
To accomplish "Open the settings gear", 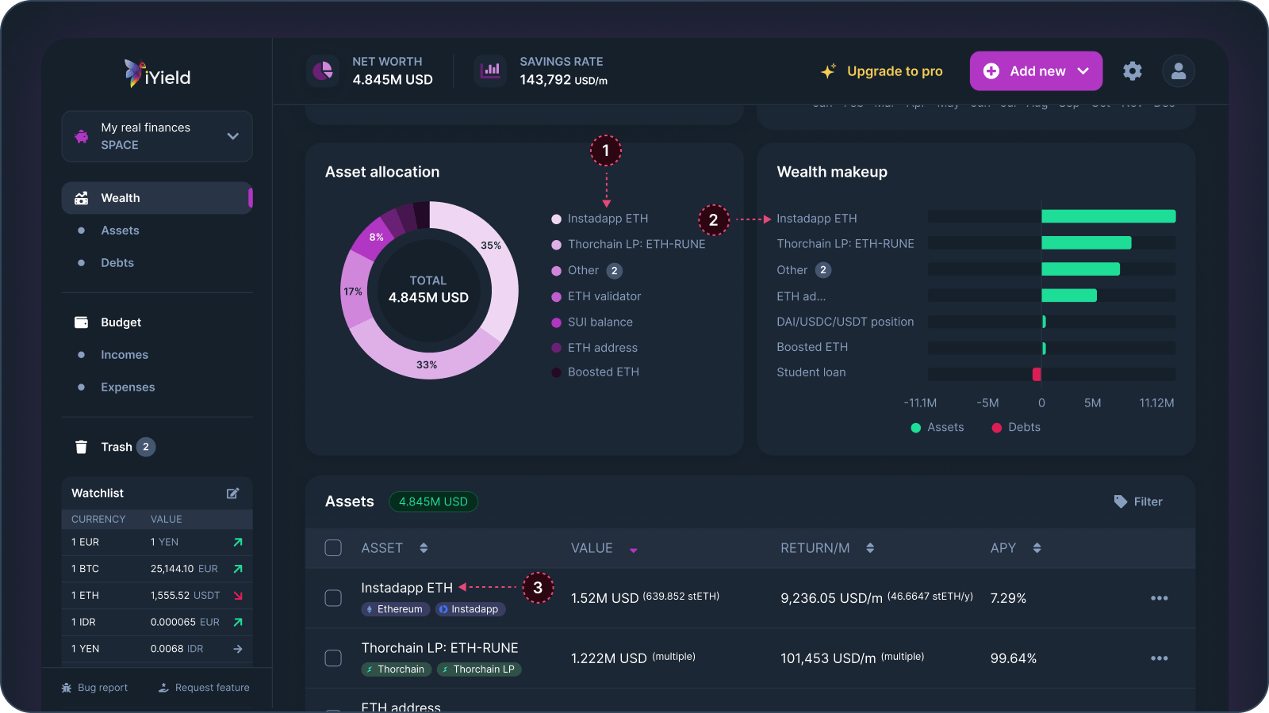I will pyautogui.click(x=1133, y=71).
